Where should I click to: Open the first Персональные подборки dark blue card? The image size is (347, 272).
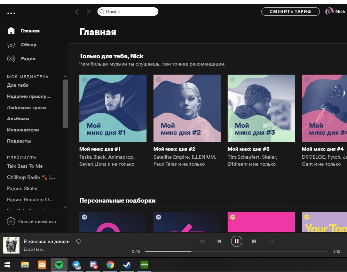pos(113,222)
